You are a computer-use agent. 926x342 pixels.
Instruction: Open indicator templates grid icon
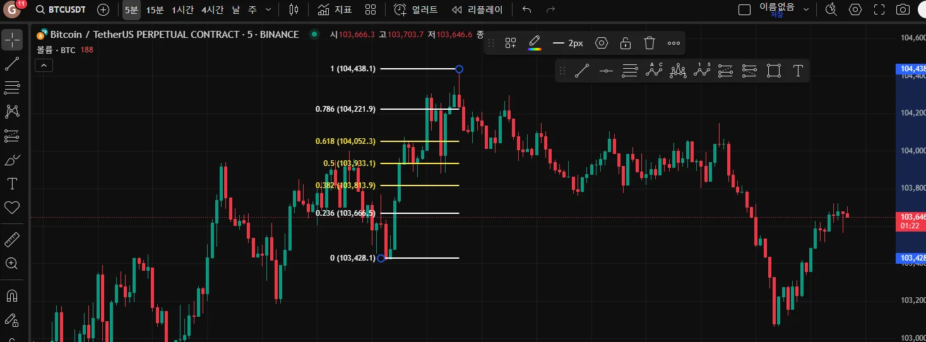pyautogui.click(x=371, y=9)
